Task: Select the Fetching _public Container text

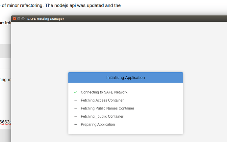Action: pyautogui.click(x=102, y=116)
